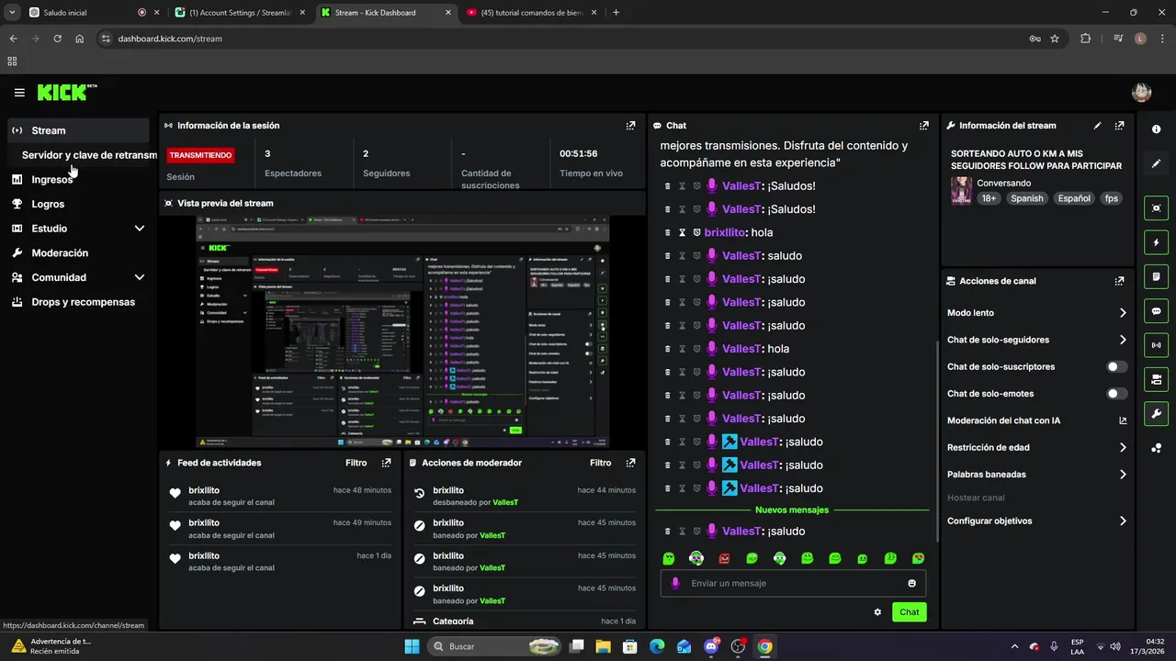Pop out the Chat panel
1176x661 pixels.
pos(923,126)
